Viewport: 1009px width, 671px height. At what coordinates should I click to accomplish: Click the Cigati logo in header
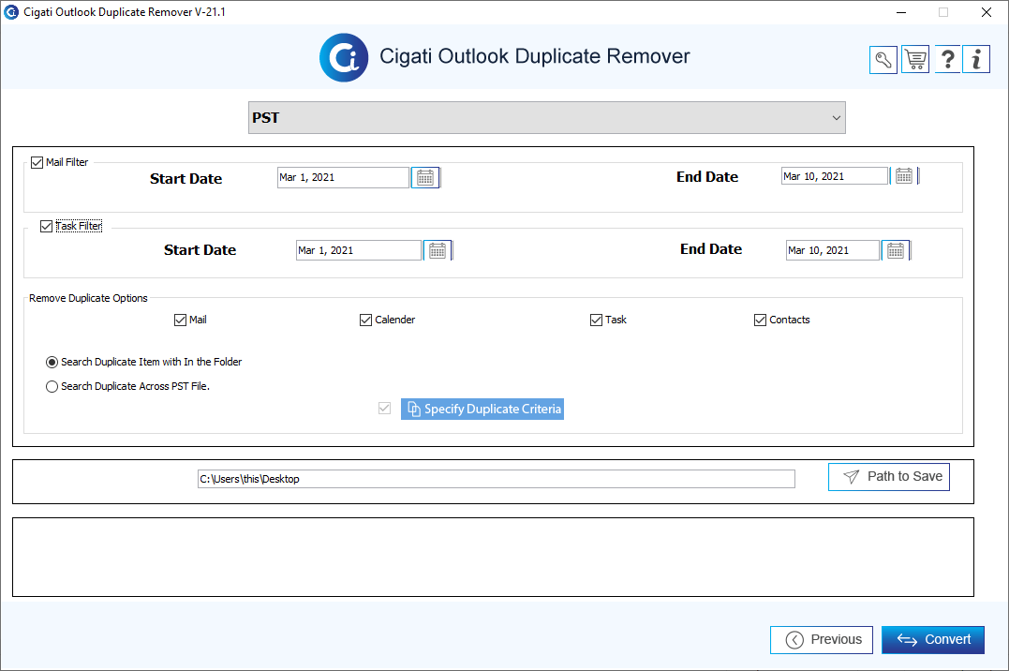[x=344, y=58]
